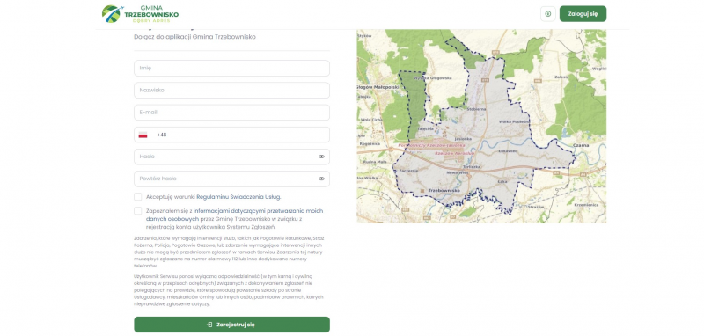Accept the Regulamin Świadczenia Usług checkbox
Screen dimensions: 704x336
click(138, 196)
